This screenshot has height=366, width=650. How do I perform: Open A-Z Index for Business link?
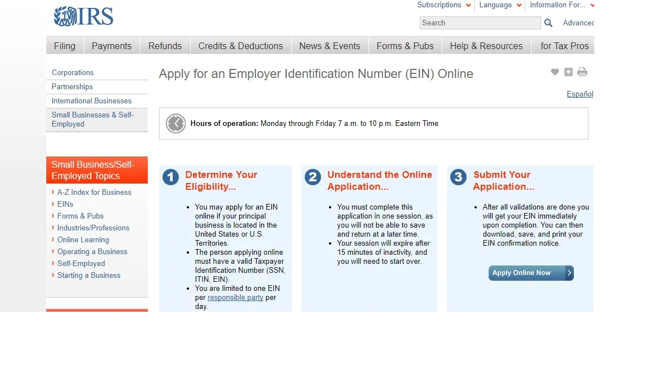click(94, 192)
